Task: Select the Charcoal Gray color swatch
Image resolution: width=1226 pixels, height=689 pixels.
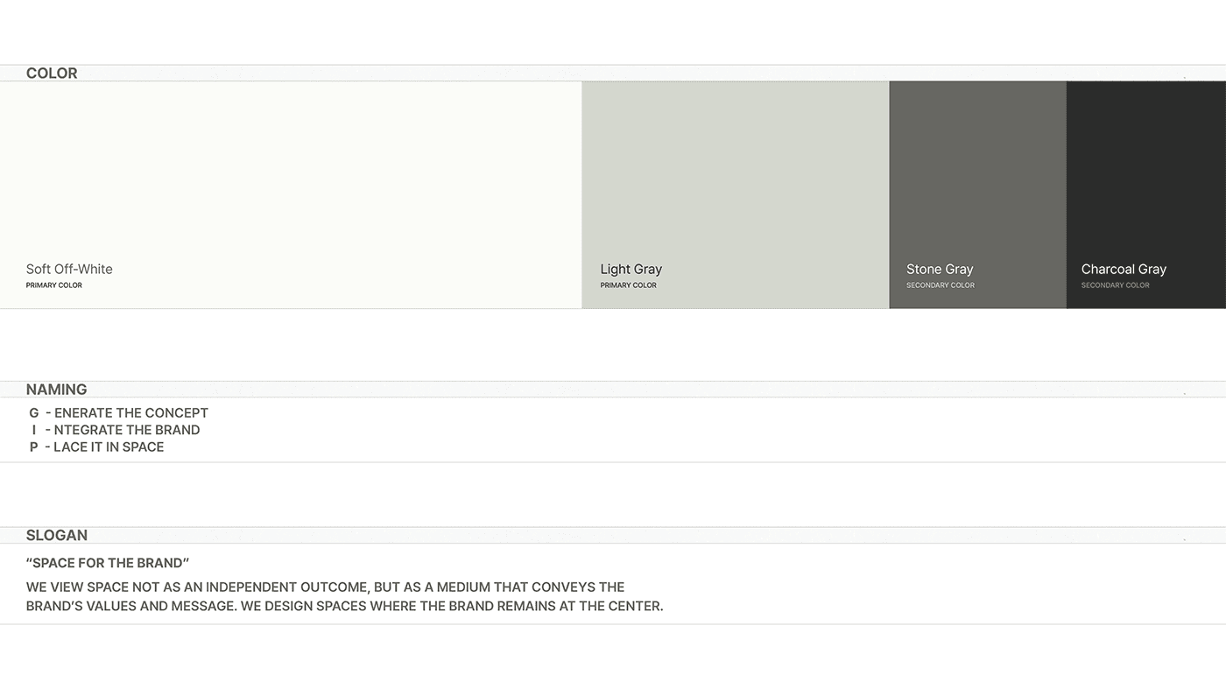Action: click(x=1146, y=194)
